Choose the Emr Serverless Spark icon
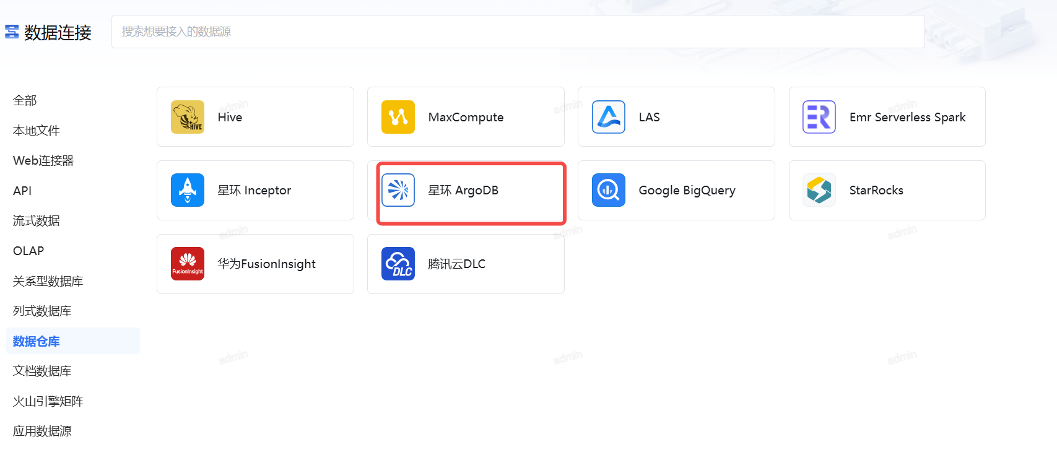This screenshot has height=455, width=1057. click(x=819, y=117)
